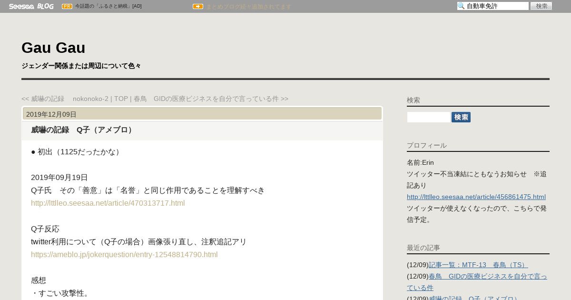The height and width of the screenshot is (300, 571).
Task: Click the blue 検索 button in sidebar
Action: pos(461,117)
